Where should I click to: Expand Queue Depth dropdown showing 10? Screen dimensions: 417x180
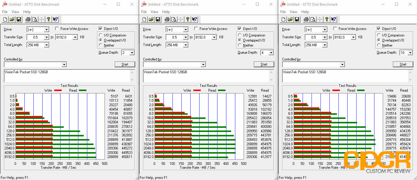(x=410, y=52)
